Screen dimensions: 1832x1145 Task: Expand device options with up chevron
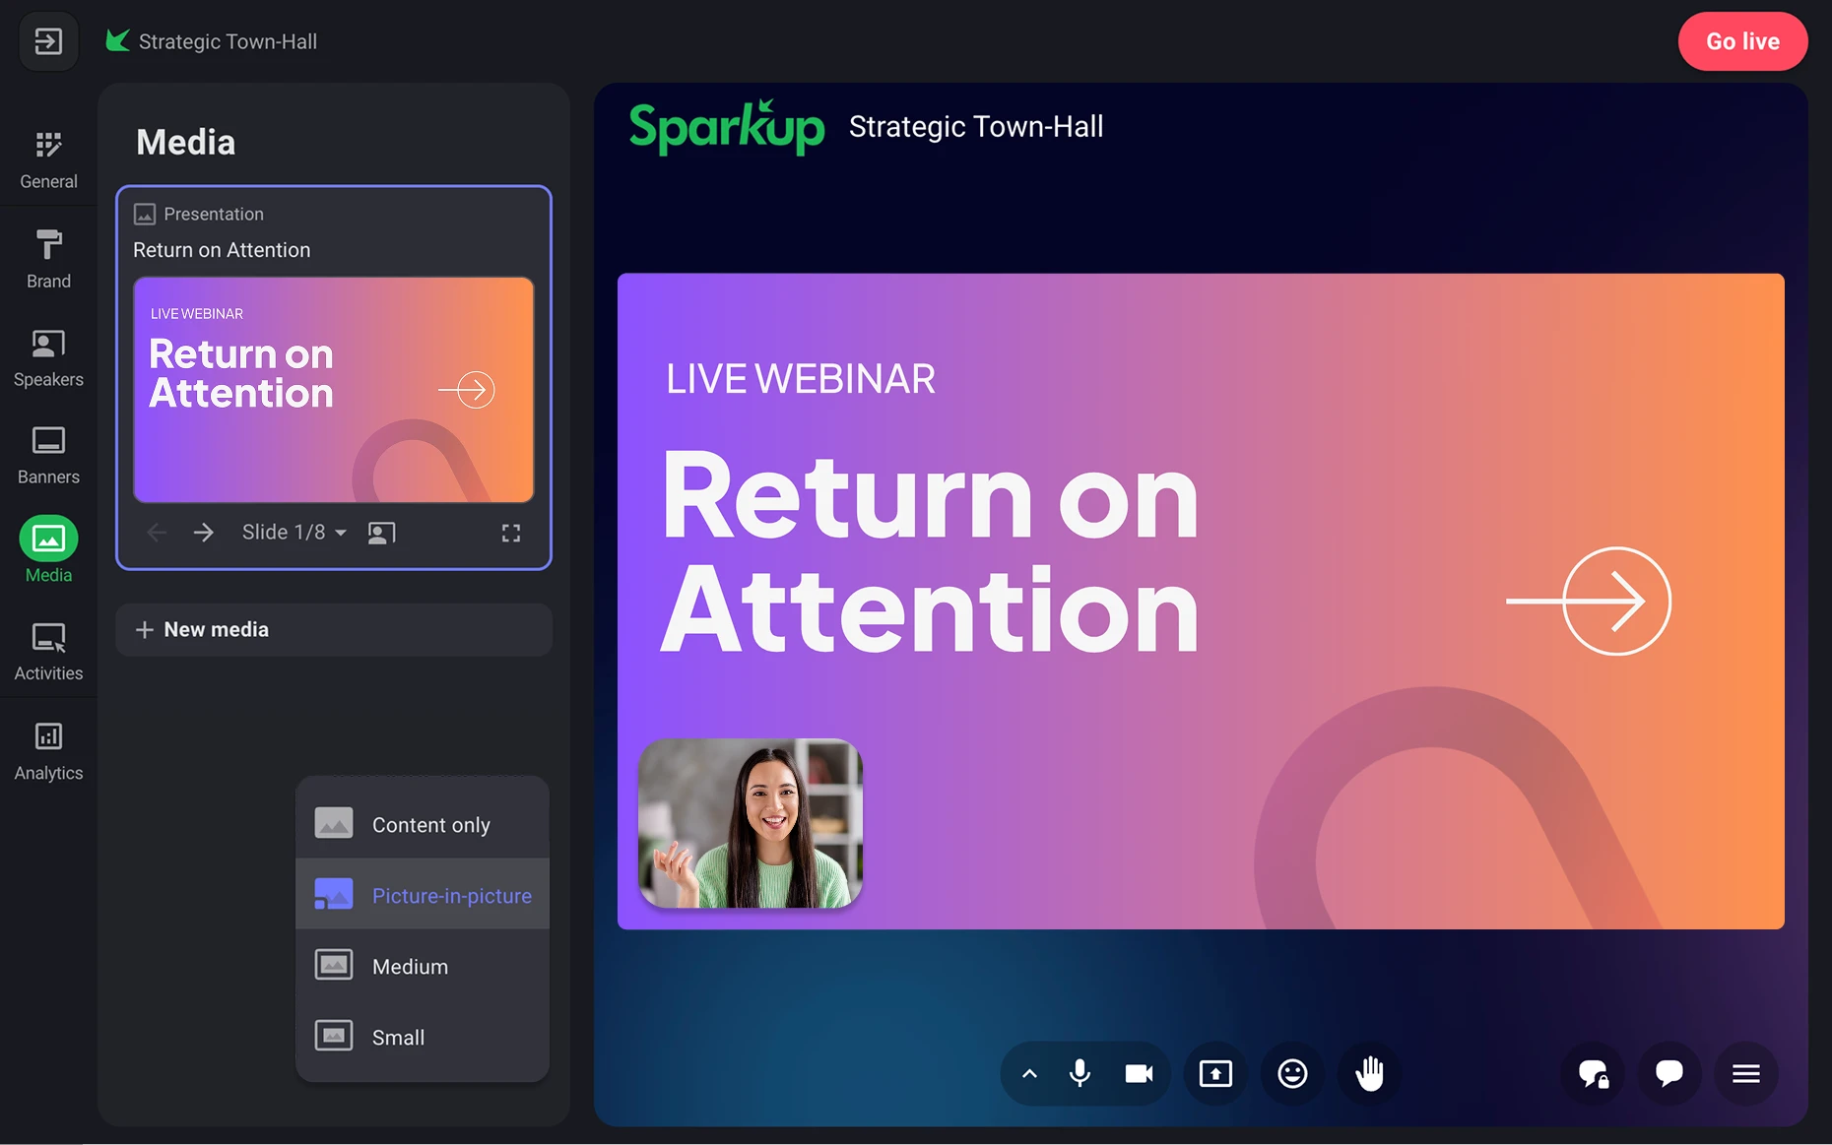[x=1029, y=1073]
